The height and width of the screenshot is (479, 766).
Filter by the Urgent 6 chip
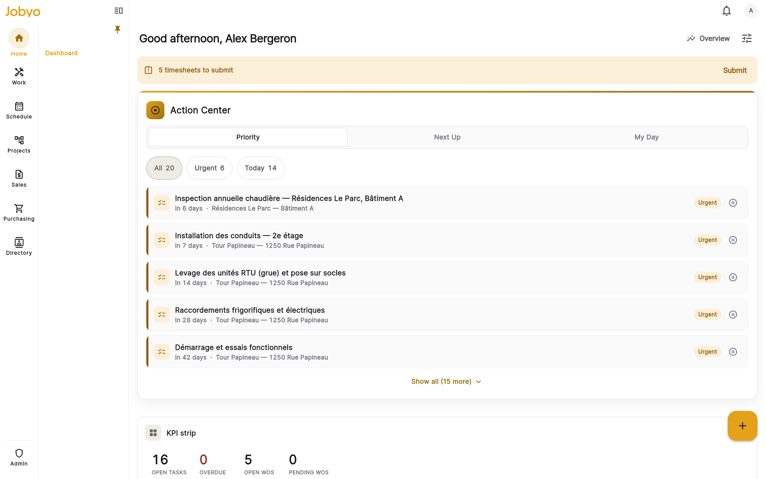tap(209, 168)
